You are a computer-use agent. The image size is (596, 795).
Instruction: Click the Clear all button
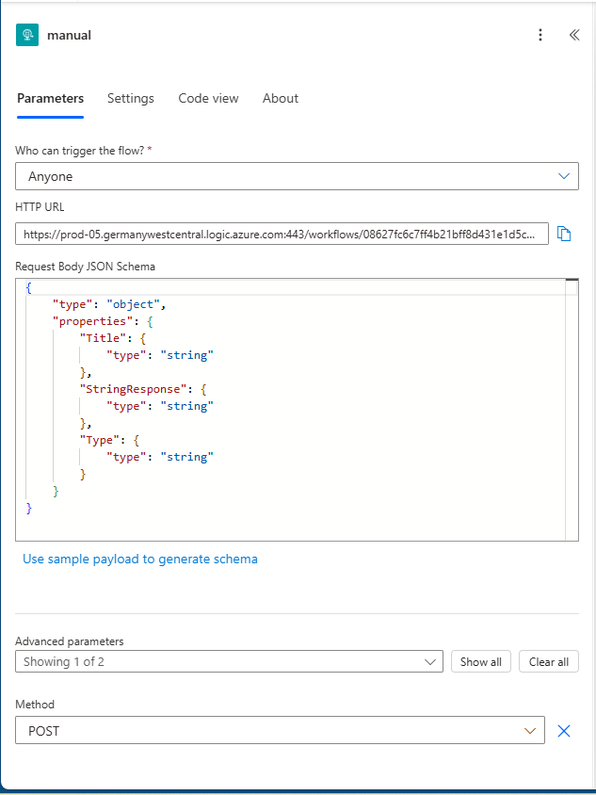tap(548, 662)
